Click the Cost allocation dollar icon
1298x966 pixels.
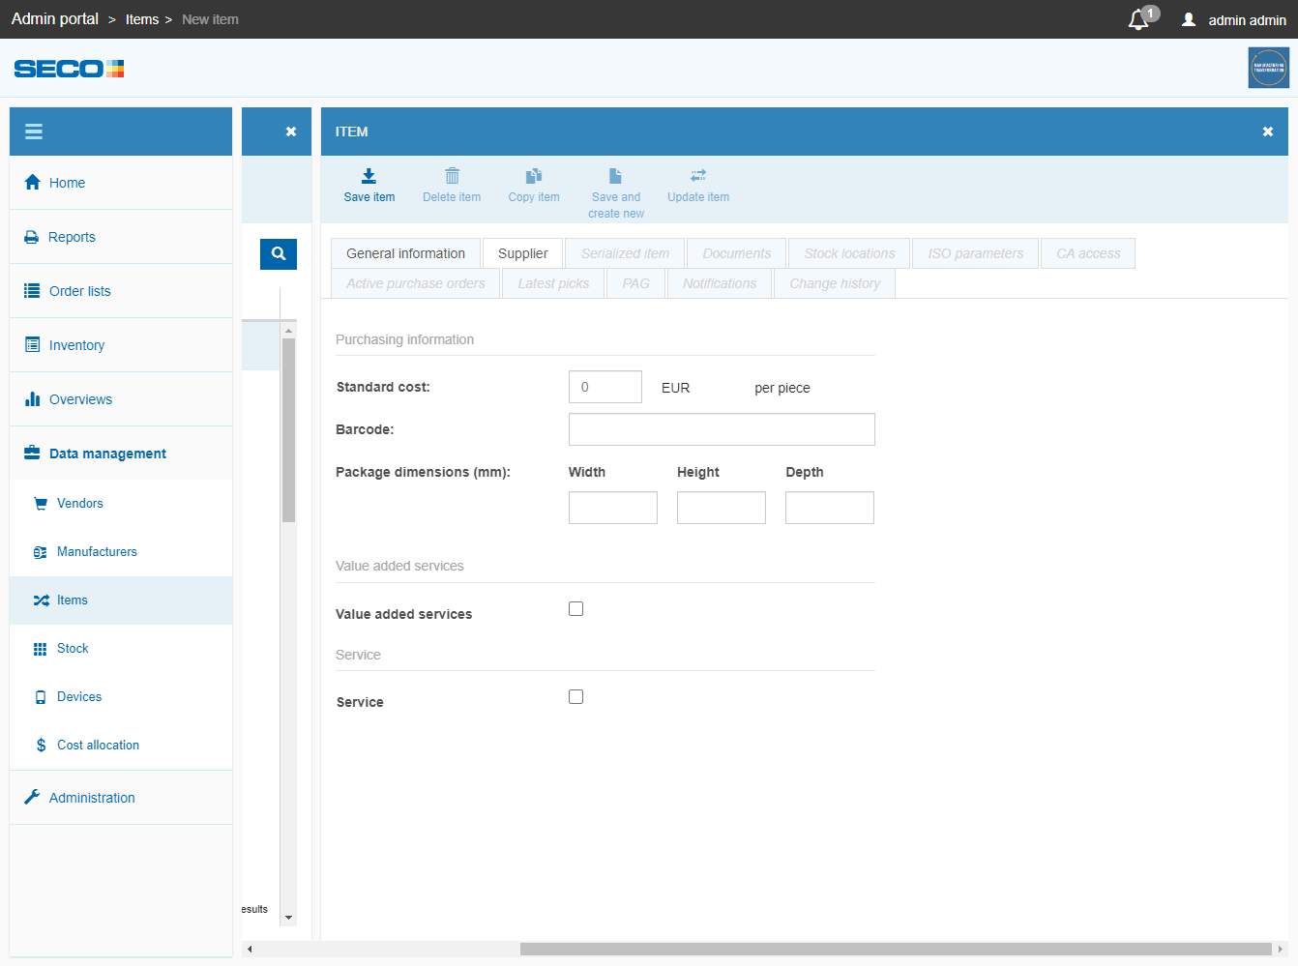41,746
